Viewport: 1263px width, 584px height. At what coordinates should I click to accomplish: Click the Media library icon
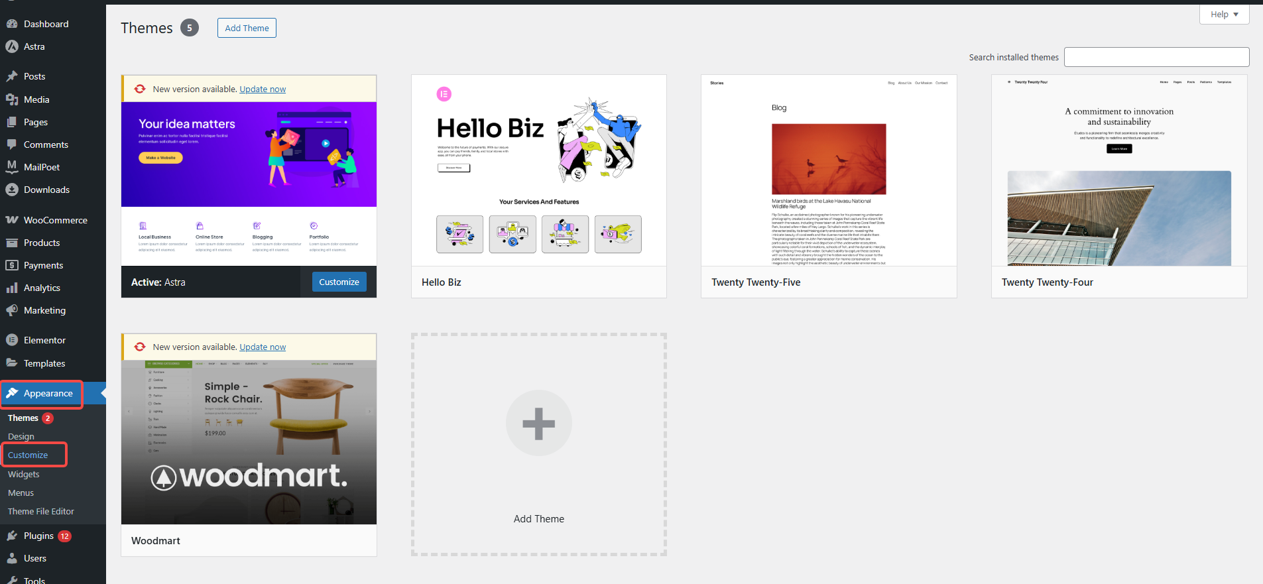[12, 99]
